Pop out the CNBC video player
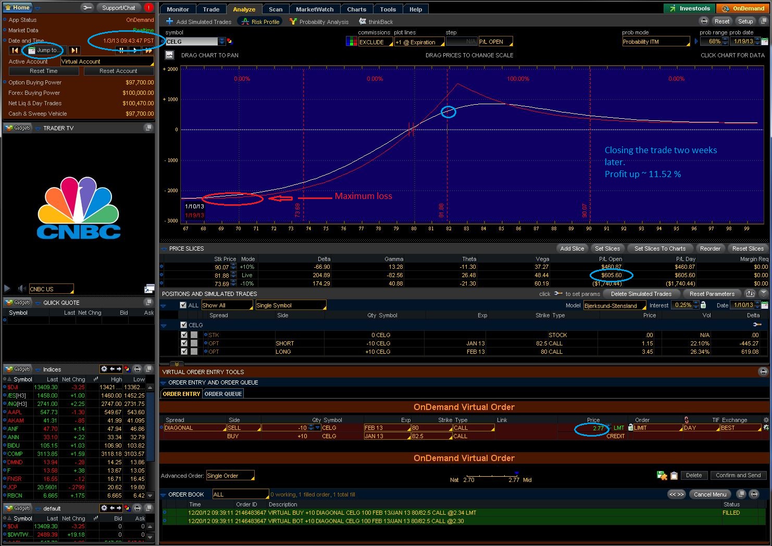 pos(150,288)
